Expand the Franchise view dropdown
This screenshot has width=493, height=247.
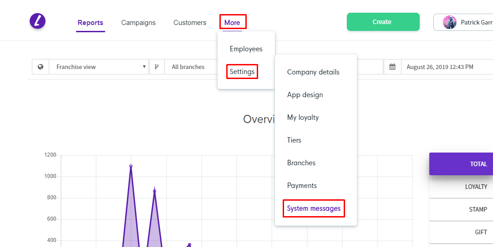99,67
